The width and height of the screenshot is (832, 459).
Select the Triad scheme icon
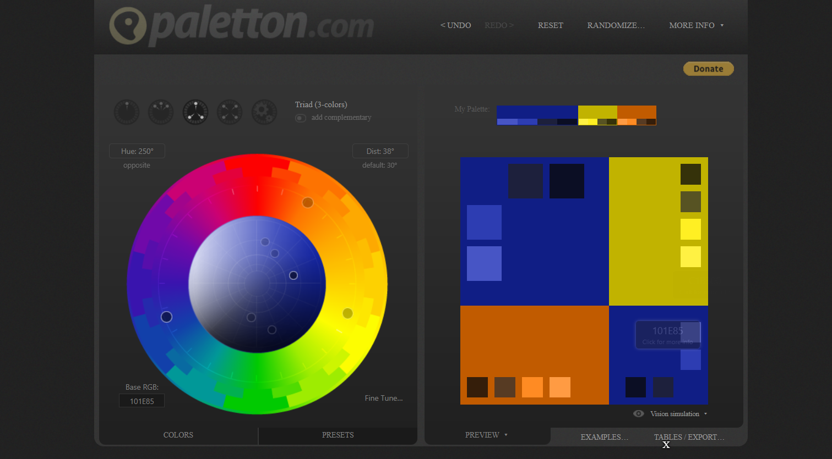[x=195, y=112]
